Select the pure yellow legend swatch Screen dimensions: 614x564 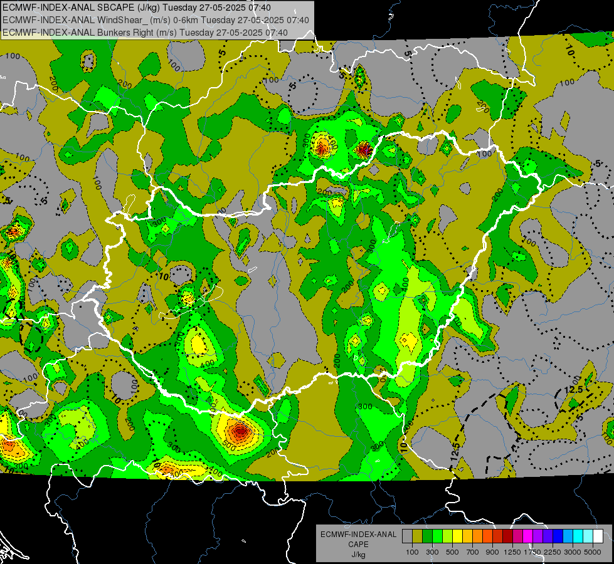(x=457, y=536)
